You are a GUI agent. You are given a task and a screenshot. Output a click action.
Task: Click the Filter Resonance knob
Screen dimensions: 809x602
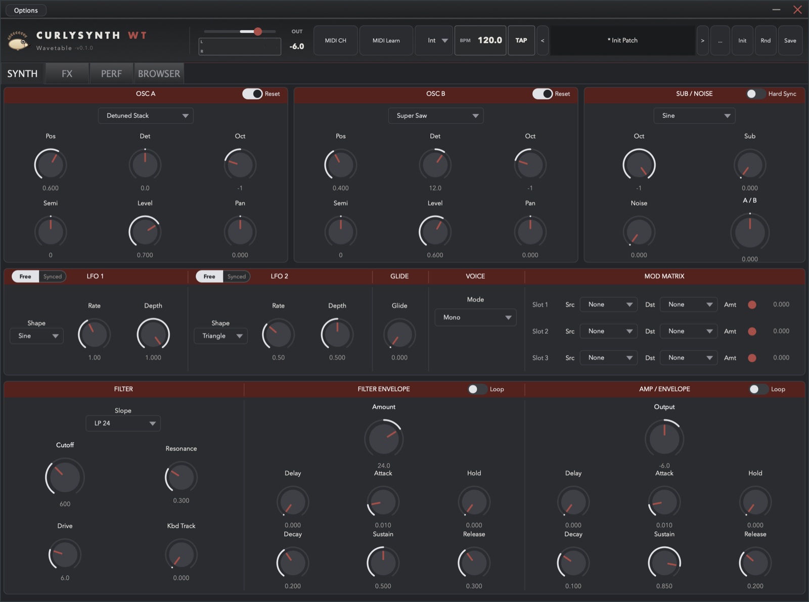coord(181,478)
